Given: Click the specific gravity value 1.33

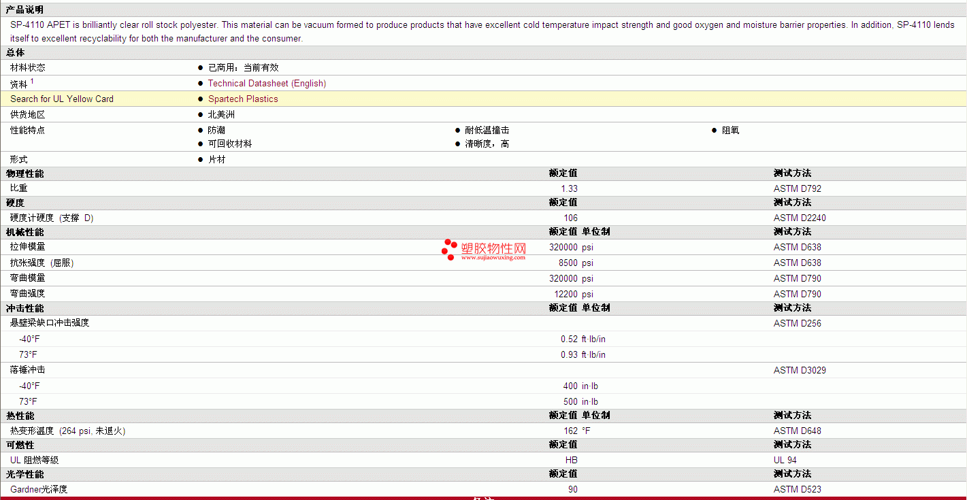Looking at the screenshot, I should (570, 188).
